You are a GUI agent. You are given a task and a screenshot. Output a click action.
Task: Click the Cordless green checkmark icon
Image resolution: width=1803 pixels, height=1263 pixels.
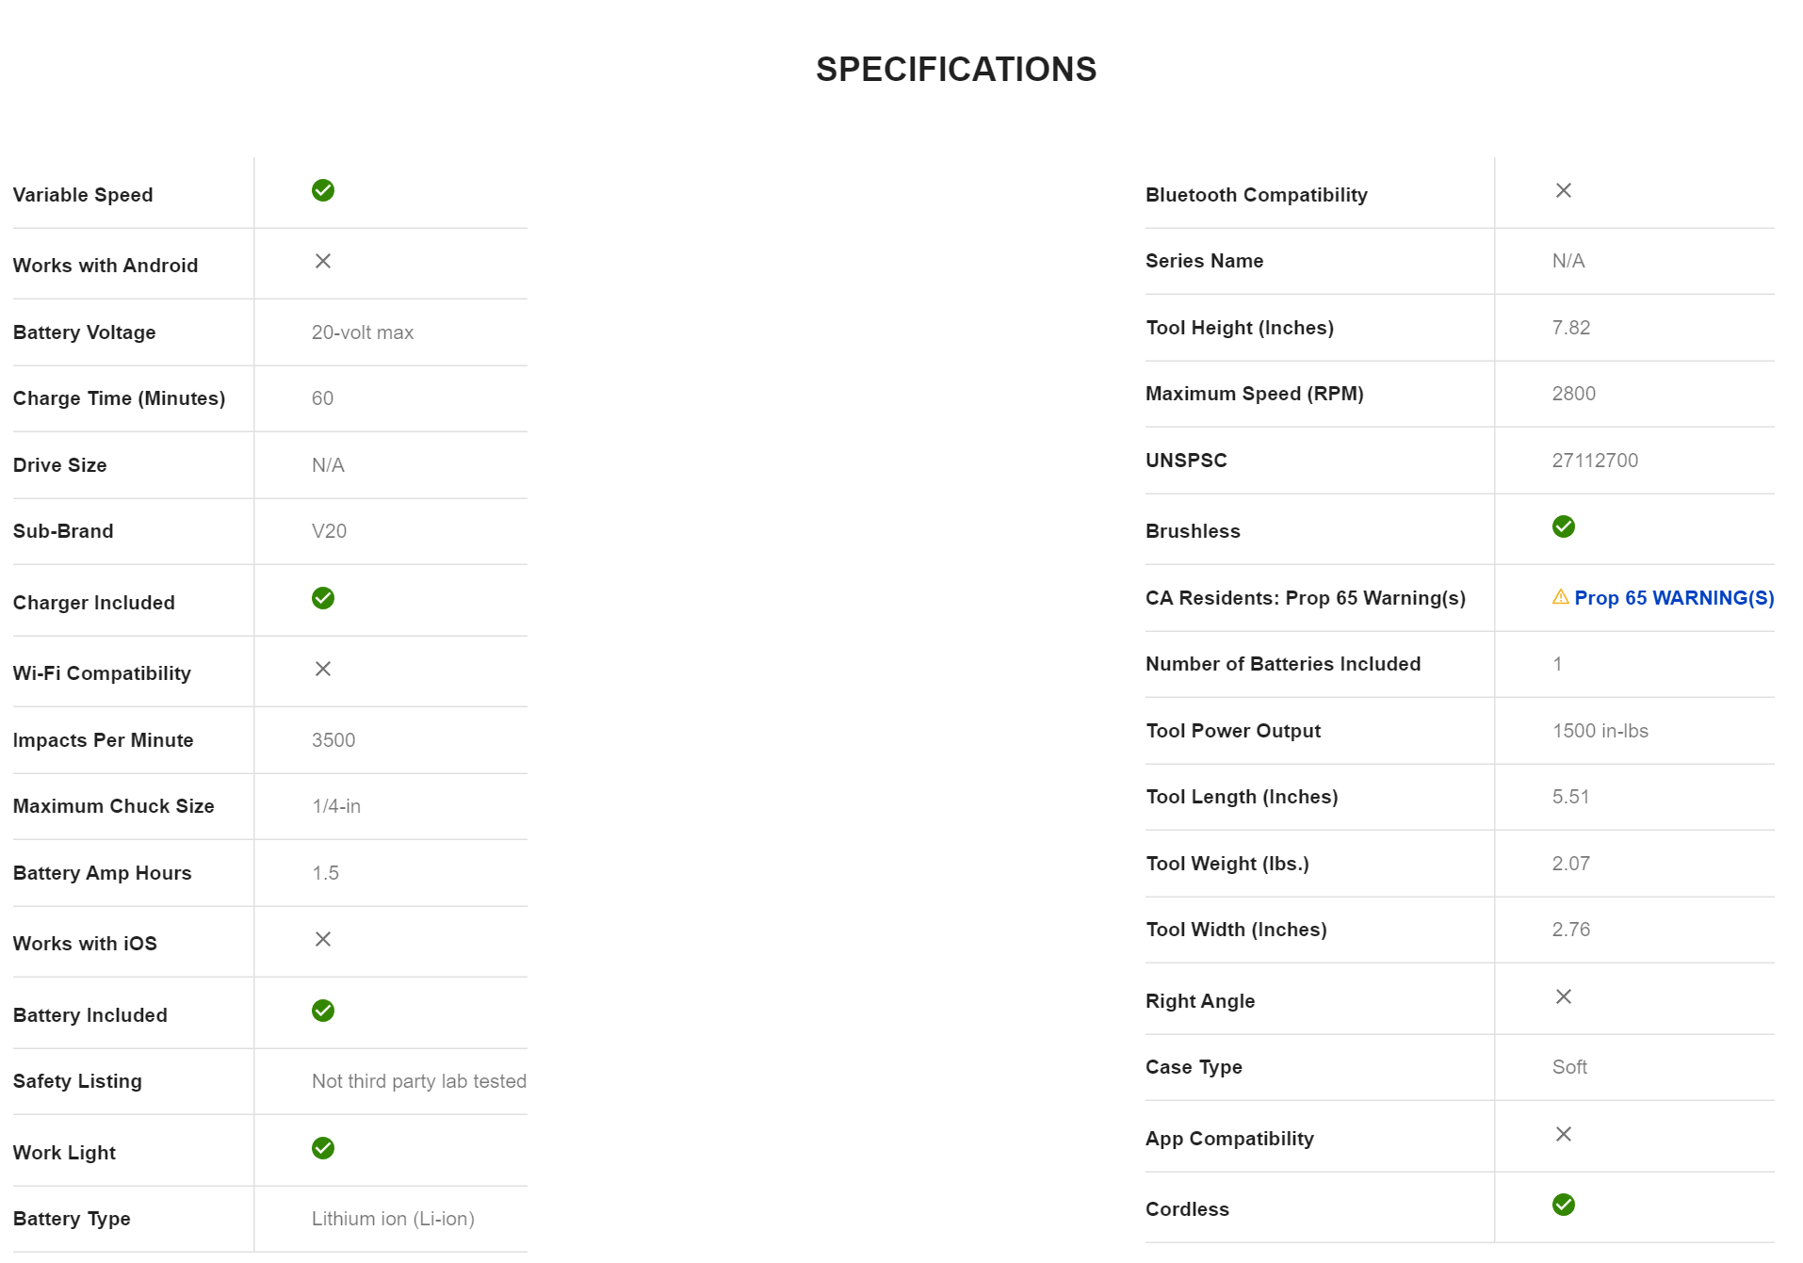1564,1205
